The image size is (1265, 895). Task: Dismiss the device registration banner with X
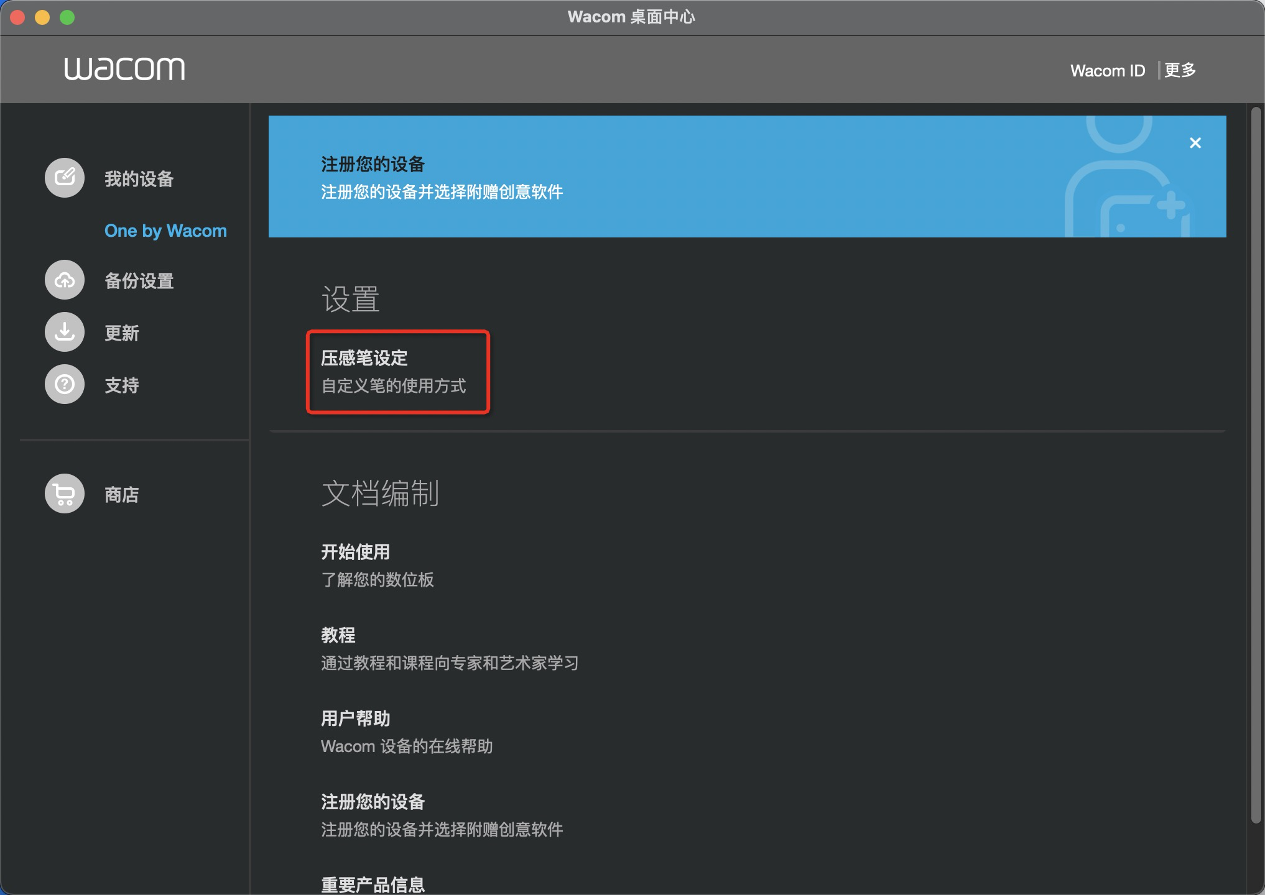pyautogui.click(x=1195, y=143)
